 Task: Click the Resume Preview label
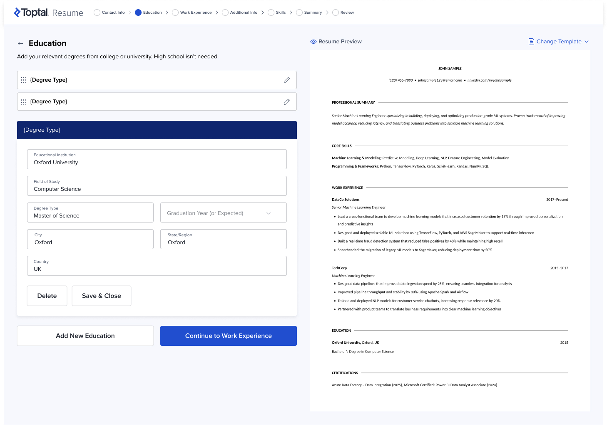(340, 42)
